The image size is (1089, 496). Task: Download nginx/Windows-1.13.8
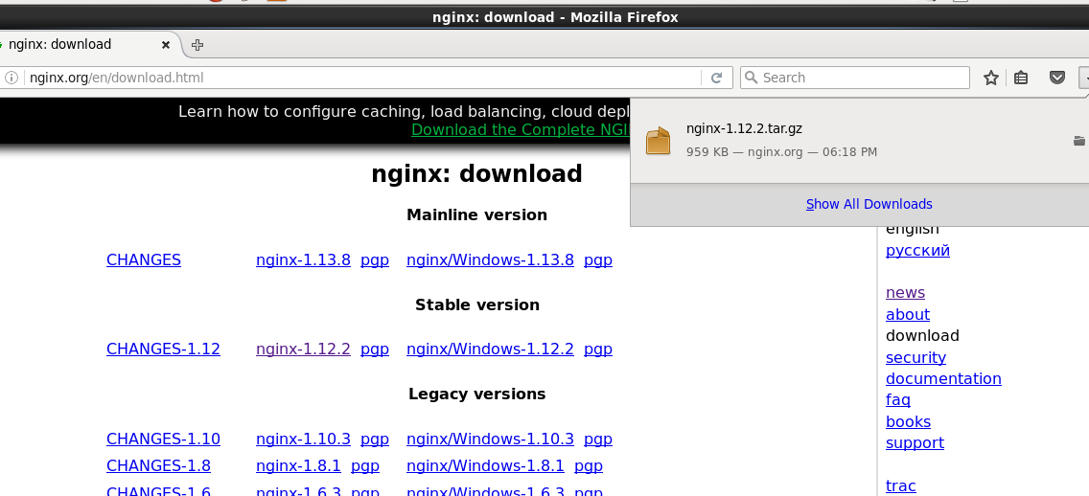tap(490, 260)
